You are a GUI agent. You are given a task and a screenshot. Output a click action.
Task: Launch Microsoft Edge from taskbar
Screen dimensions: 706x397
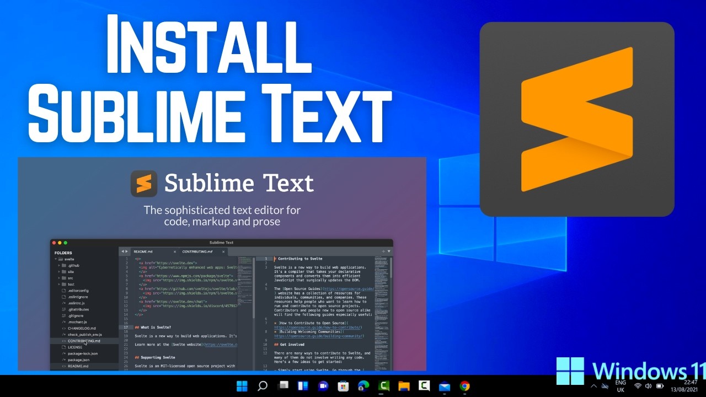pyautogui.click(x=363, y=386)
